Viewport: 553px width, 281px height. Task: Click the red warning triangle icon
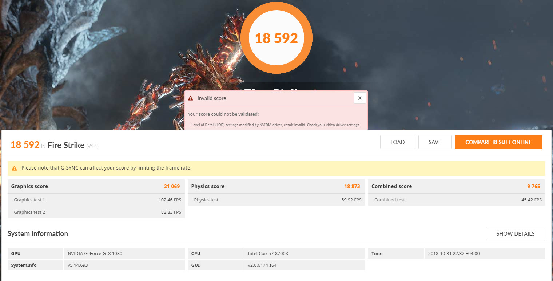[x=191, y=98]
